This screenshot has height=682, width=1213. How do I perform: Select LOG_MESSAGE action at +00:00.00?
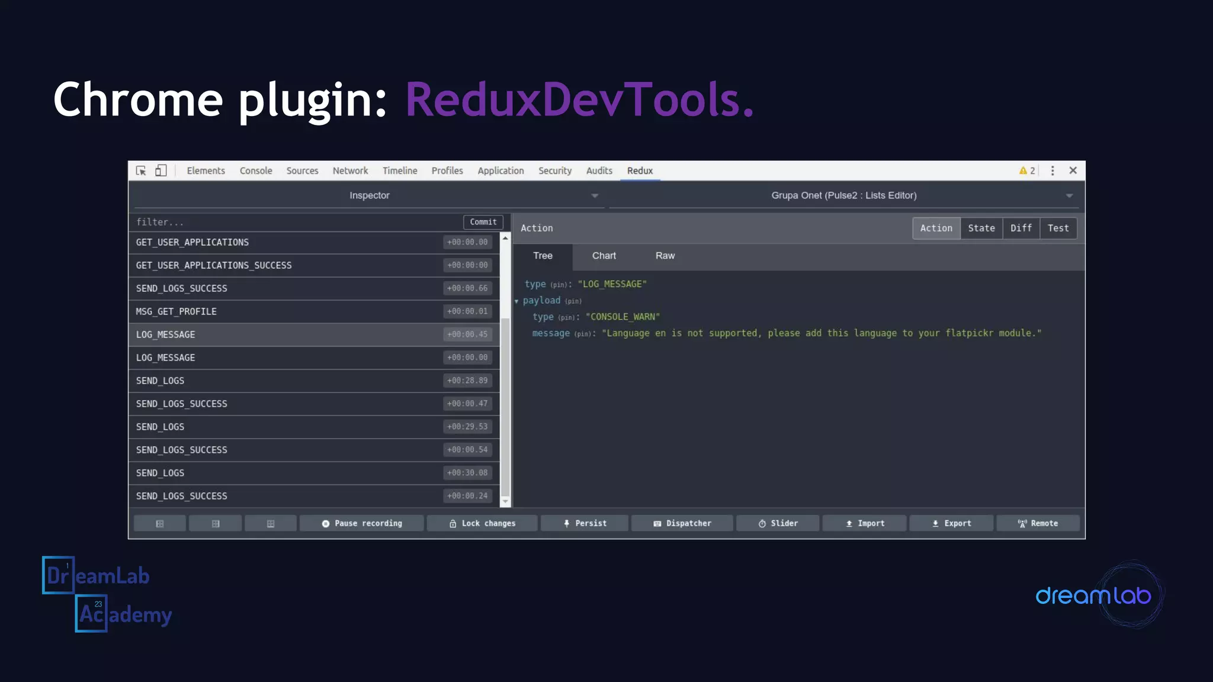314,358
